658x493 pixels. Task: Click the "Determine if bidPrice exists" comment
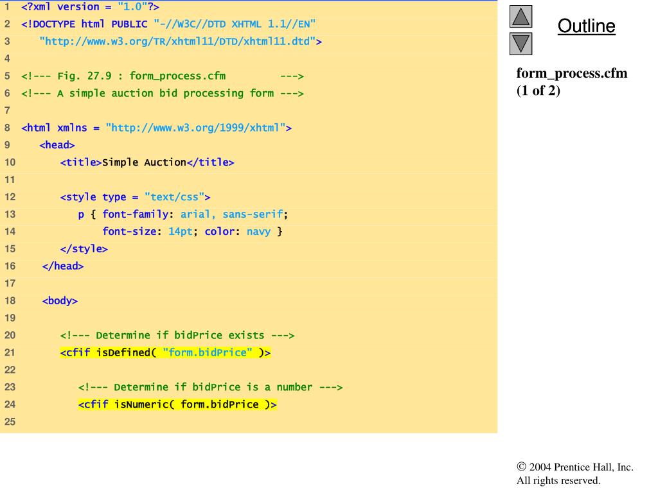click(x=177, y=335)
